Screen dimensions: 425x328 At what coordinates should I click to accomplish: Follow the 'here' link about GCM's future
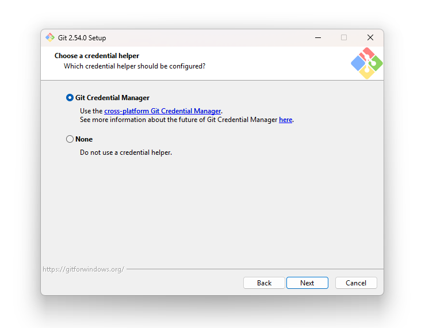285,120
